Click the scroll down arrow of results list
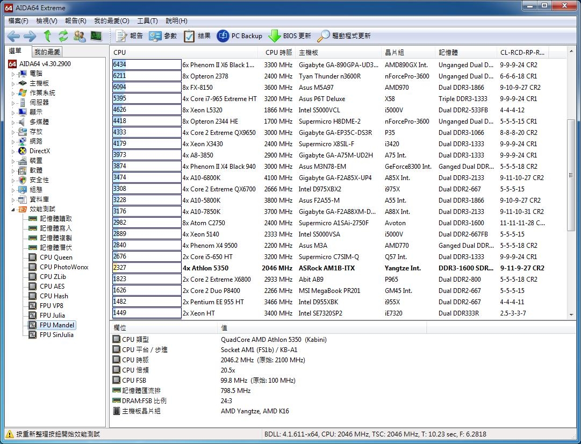 point(571,314)
